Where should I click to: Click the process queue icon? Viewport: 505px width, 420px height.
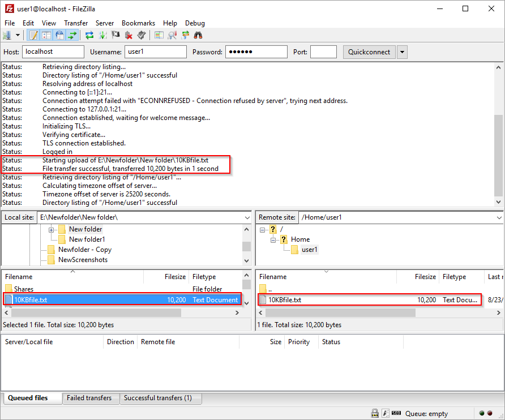pos(102,35)
